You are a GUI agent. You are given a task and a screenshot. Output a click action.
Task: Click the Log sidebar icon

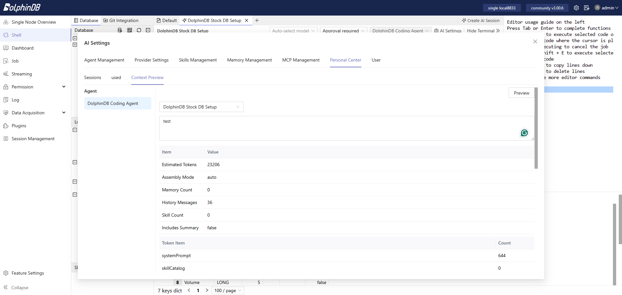pos(6,100)
